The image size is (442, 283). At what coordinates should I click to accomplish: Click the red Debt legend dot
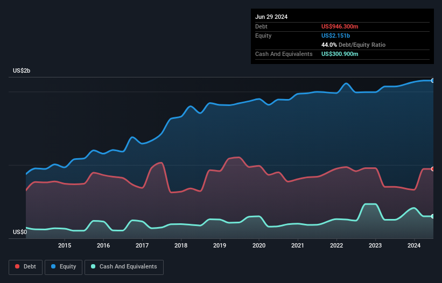17,266
